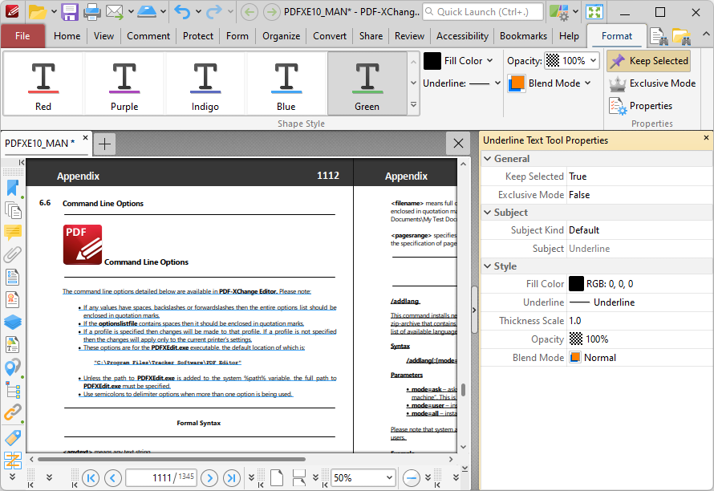This screenshot has width=714, height=491.
Task: Click the Fill Color RGB swatch in properties
Action: click(x=576, y=284)
